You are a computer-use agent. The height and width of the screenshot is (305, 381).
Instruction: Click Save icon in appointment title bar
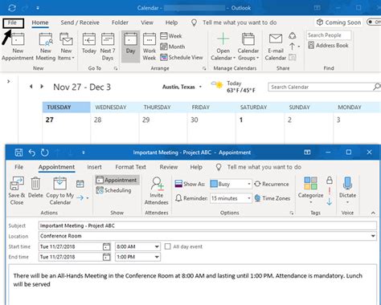point(18,152)
